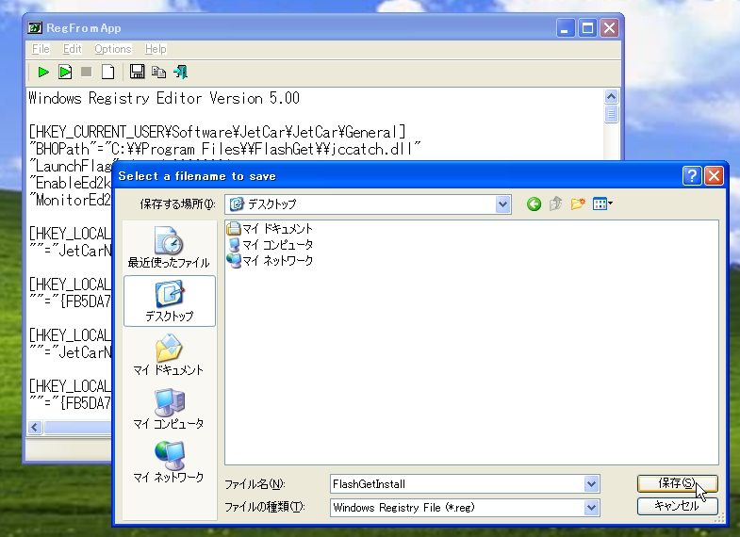Click the 保存(S) save button

click(x=677, y=483)
